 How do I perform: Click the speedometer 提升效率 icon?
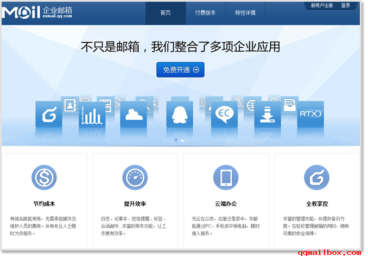pyautogui.click(x=135, y=177)
